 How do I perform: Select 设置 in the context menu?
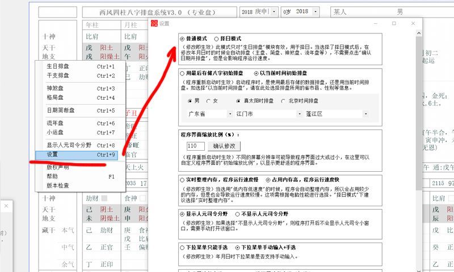77,155
